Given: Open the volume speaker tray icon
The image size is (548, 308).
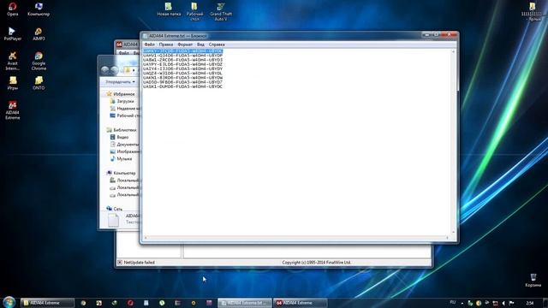Looking at the screenshot, I should pos(503,303).
